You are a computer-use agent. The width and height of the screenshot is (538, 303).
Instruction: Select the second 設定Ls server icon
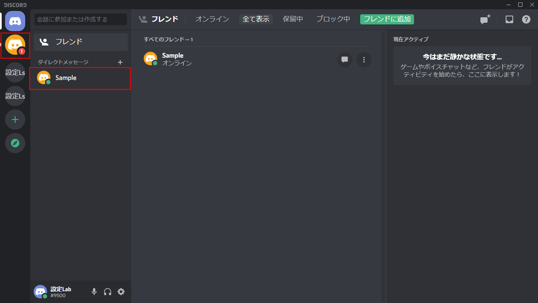click(15, 96)
